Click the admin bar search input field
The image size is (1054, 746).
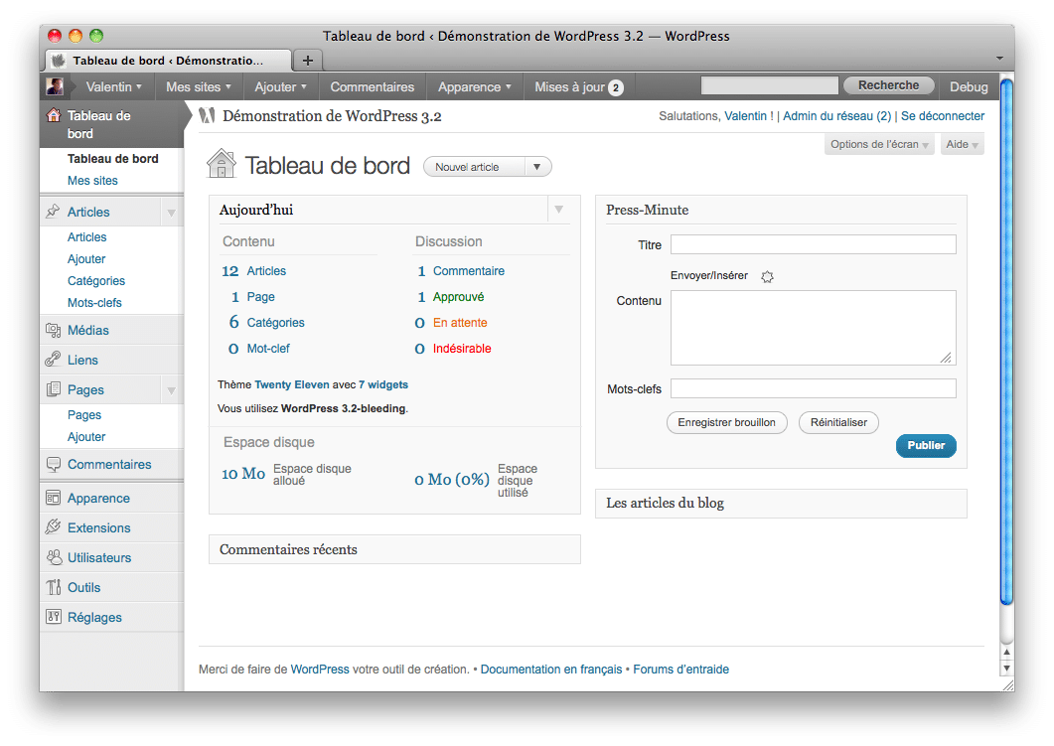click(x=770, y=85)
